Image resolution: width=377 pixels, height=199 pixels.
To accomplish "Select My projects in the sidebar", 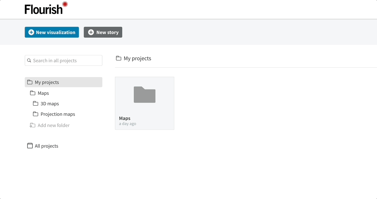I will coord(64,82).
